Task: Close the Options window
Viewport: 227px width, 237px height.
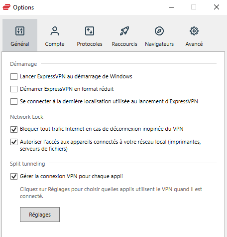Action: click(x=217, y=7)
